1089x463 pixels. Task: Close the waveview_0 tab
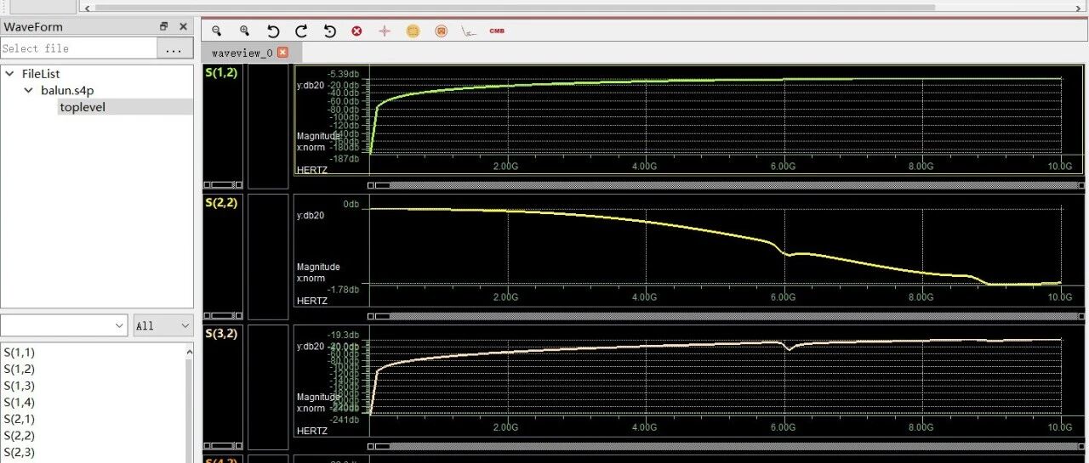283,53
